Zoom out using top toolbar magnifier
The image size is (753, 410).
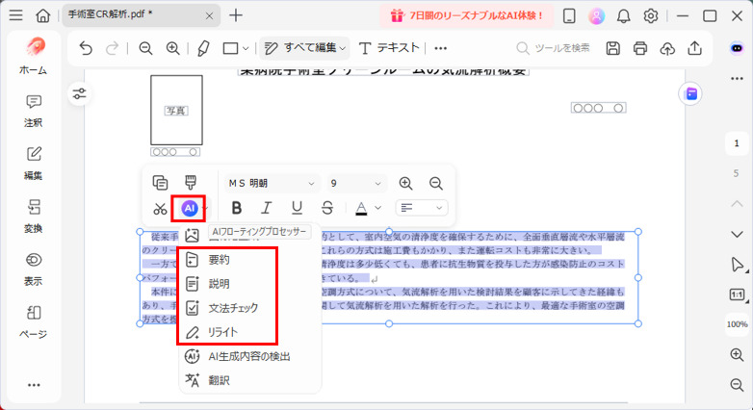point(145,48)
